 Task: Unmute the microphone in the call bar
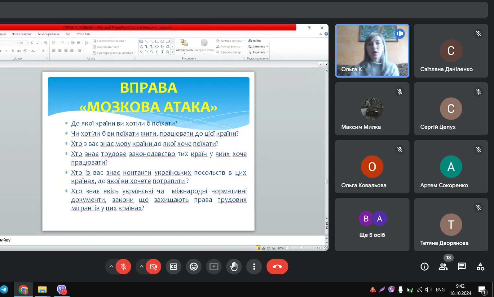[x=123, y=267]
